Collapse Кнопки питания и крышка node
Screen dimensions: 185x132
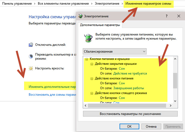click(x=87, y=59)
